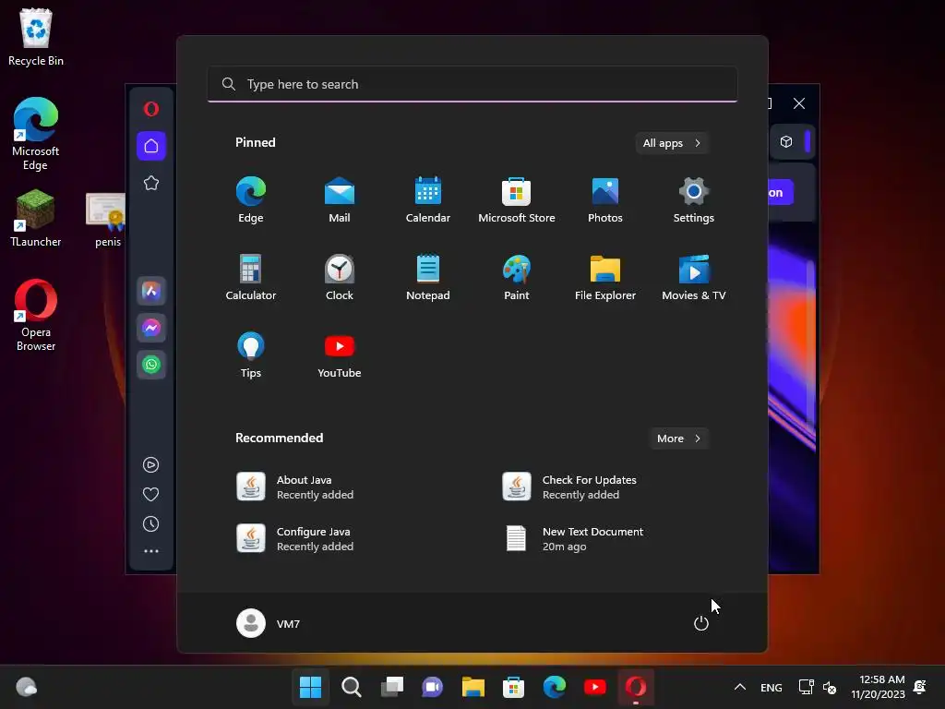The height and width of the screenshot is (709, 945).
Task: Open File Explorer pinned app
Action: 605,277
